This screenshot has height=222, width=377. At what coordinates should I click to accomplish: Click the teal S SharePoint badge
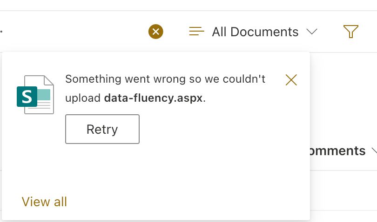27,97
